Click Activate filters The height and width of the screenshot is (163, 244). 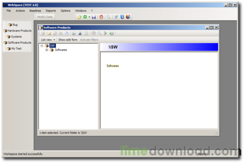point(89,40)
